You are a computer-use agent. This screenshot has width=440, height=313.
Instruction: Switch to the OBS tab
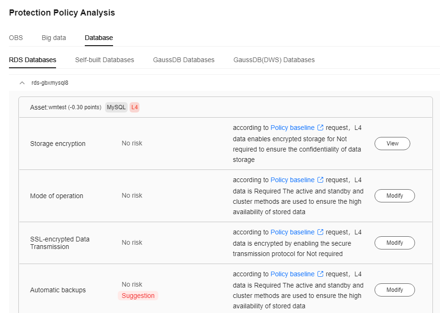click(16, 38)
